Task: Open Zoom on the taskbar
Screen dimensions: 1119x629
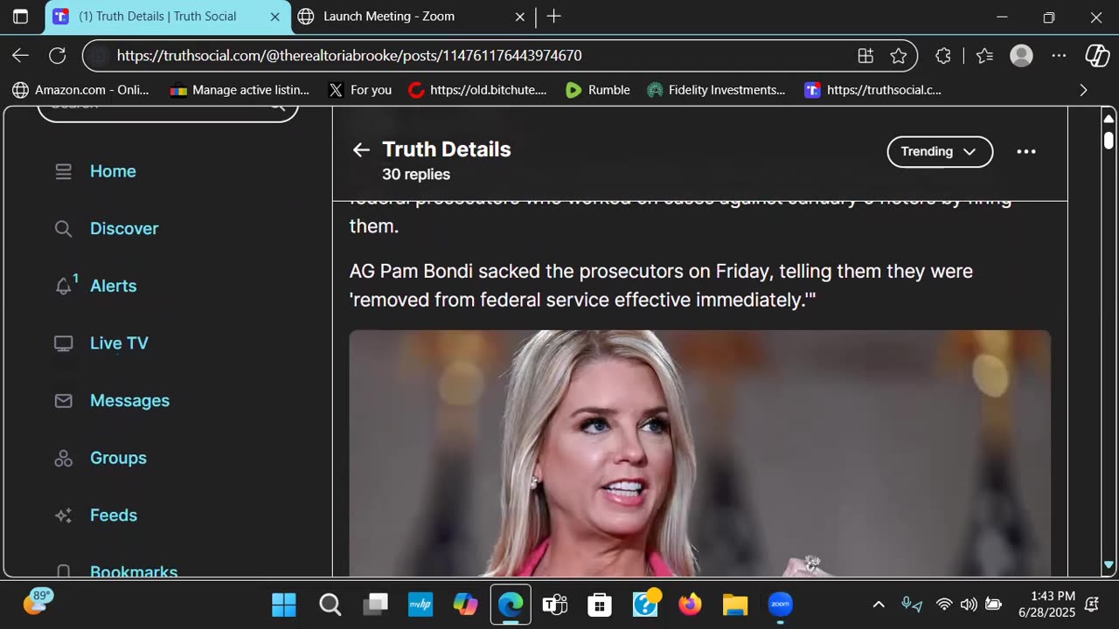Action: pyautogui.click(x=780, y=605)
